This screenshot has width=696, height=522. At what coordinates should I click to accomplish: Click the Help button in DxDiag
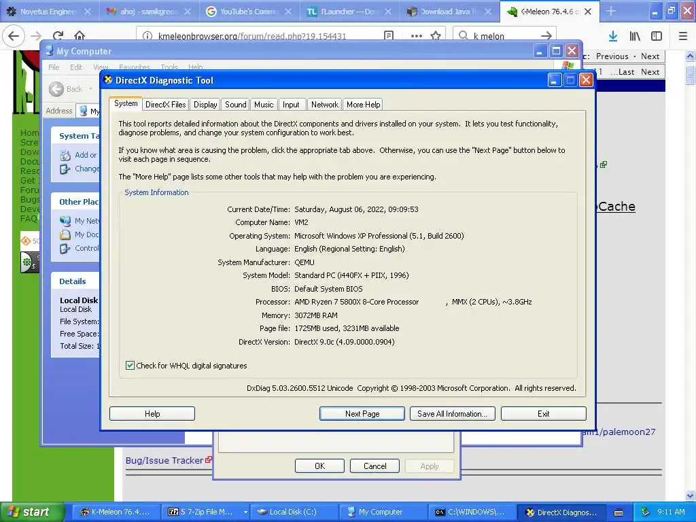[152, 414]
